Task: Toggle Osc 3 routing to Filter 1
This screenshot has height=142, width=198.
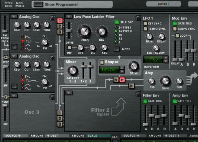Action: (x=60, y=32)
